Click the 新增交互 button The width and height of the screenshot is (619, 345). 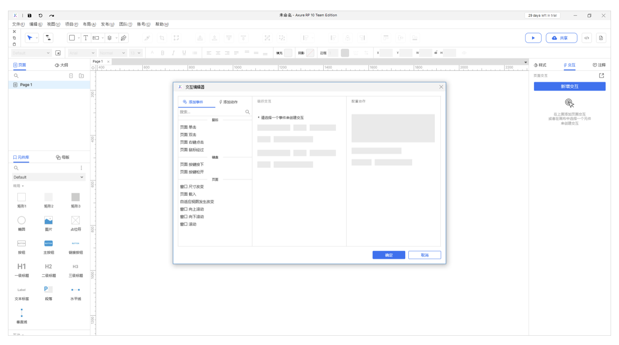click(570, 86)
